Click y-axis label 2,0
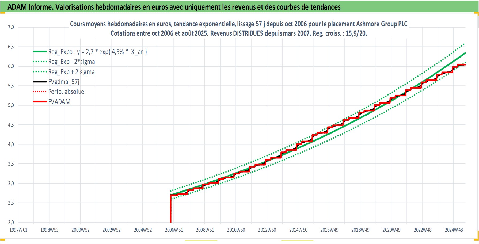 click(x=11, y=222)
